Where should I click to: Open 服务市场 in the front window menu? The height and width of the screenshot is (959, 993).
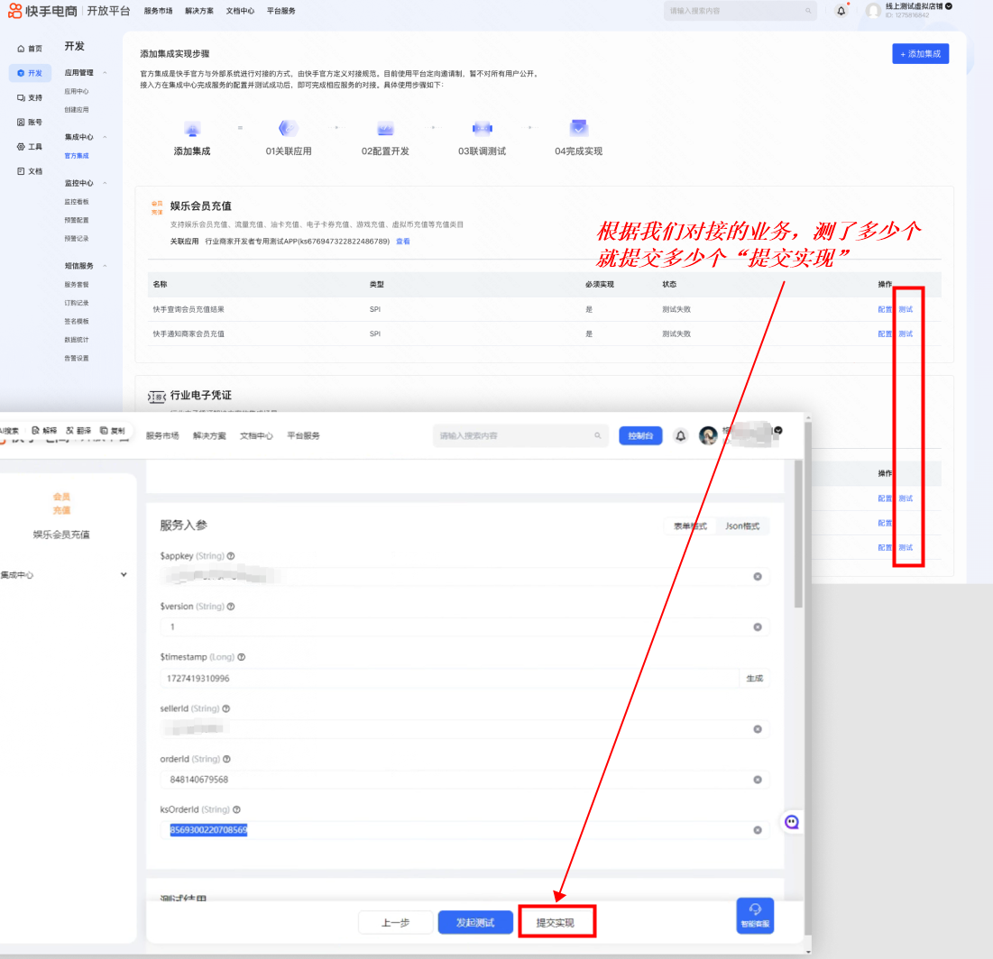coord(162,435)
